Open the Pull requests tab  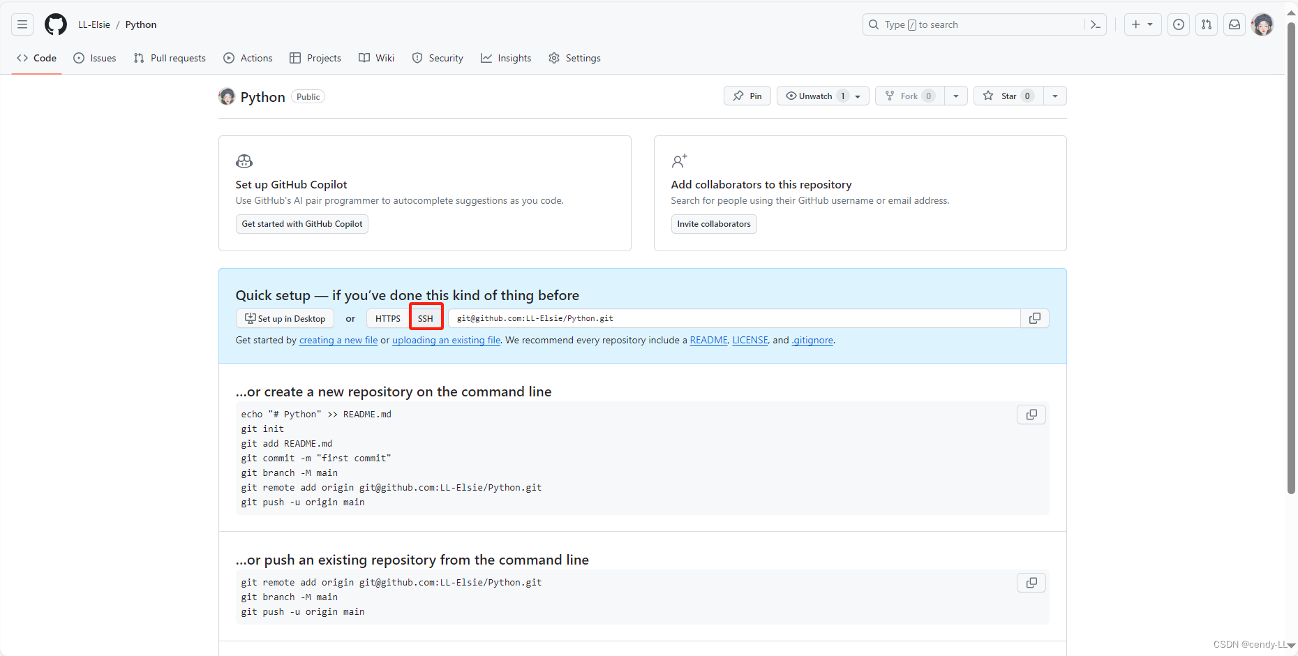(170, 58)
